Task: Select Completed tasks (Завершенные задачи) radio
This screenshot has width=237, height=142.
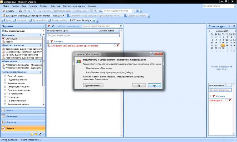Action: tap(5, 104)
